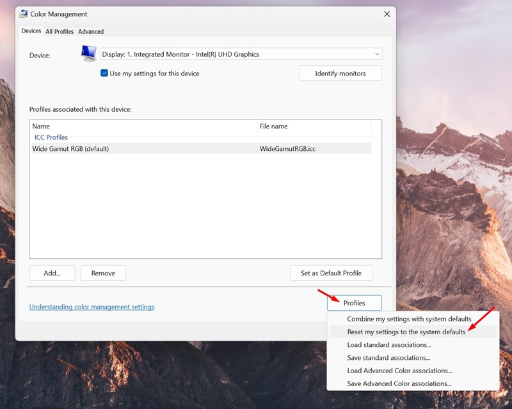Select Save Advanced Color associations...
Screen dimensions: 512x409
413,383
